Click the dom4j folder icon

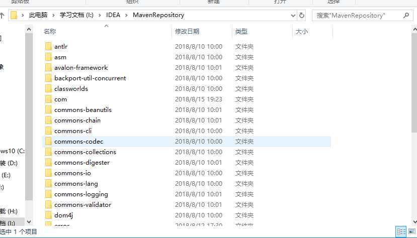click(x=48, y=215)
